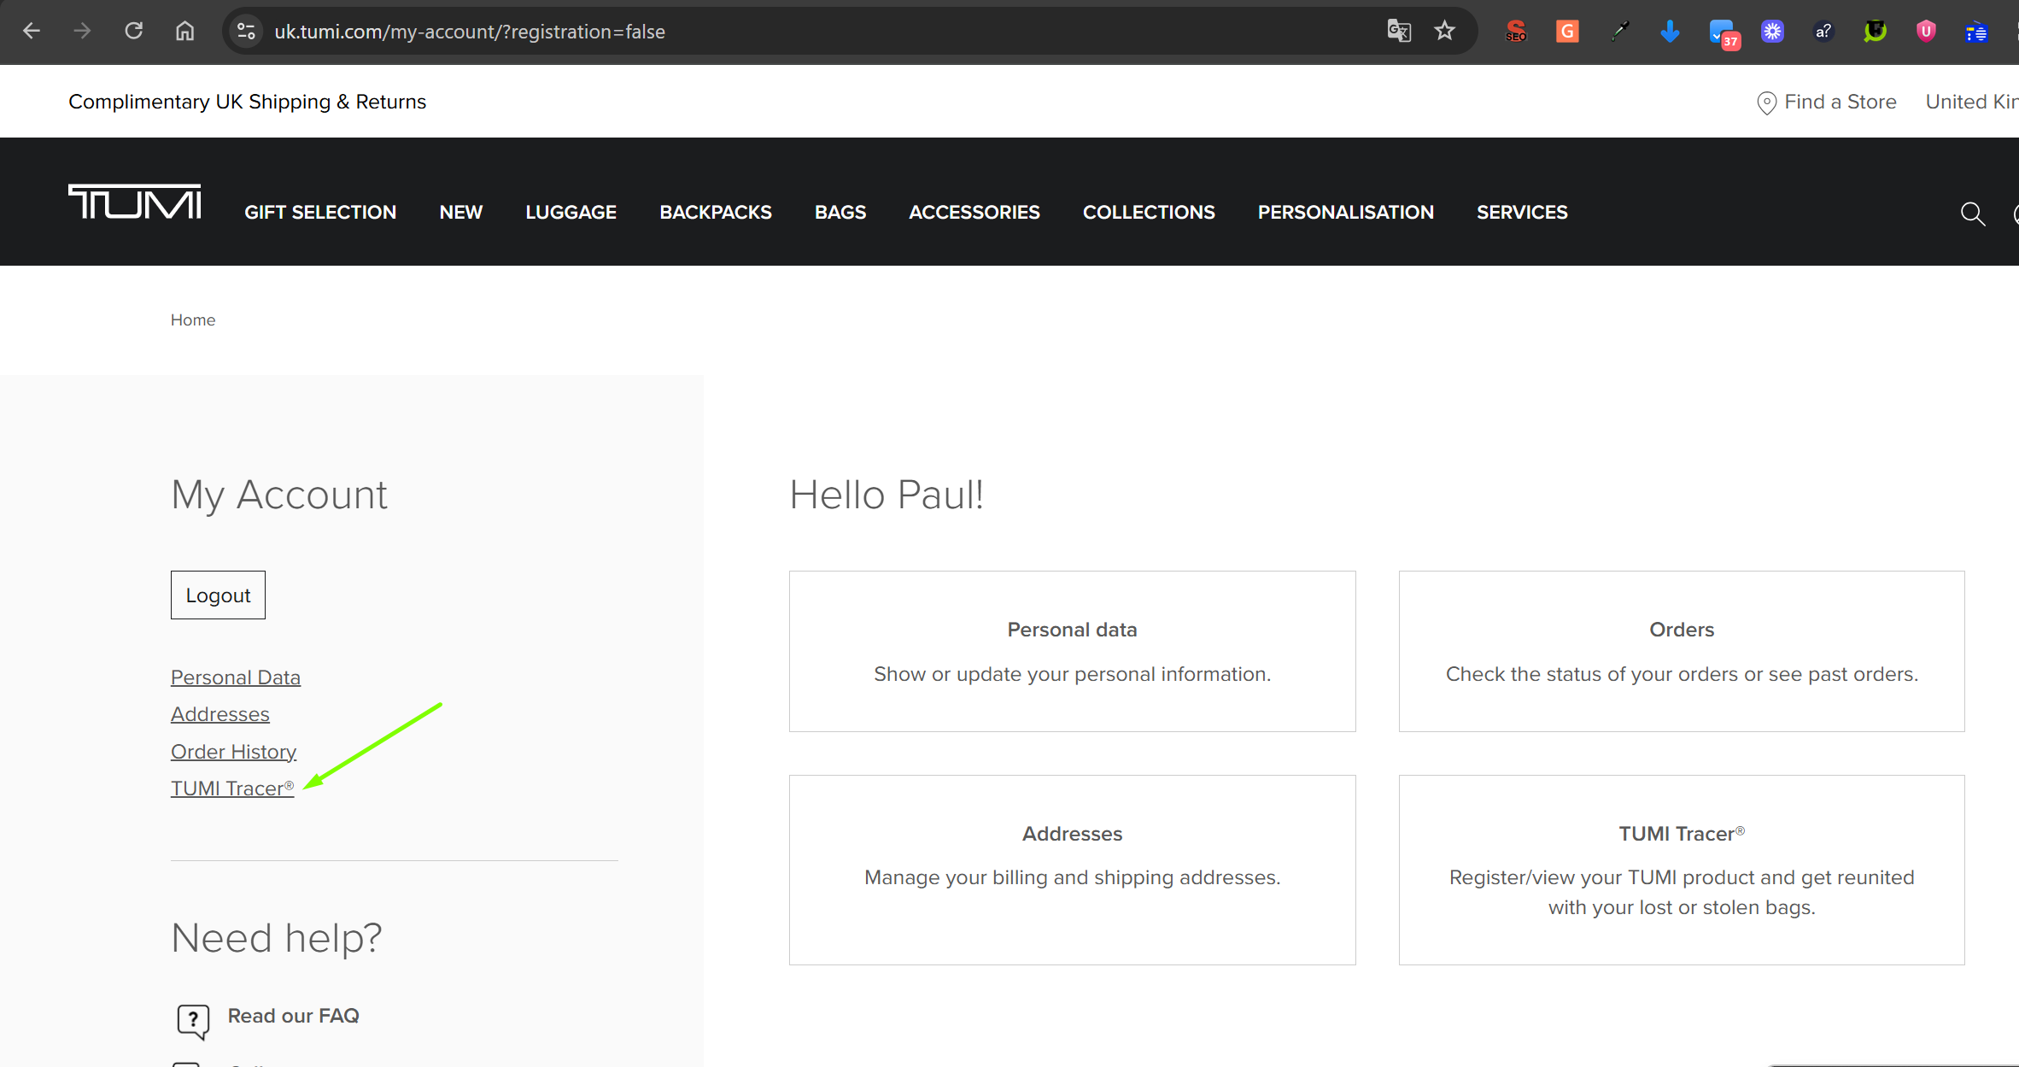Go back to previous page
The image size is (2019, 1067).
32,32
